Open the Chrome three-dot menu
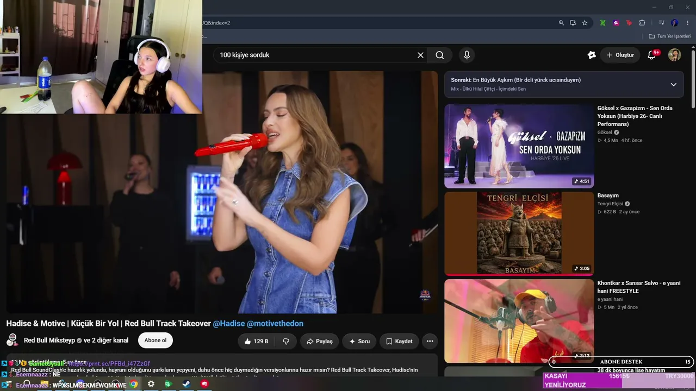Screen dimensions: 696x391 point(688,23)
